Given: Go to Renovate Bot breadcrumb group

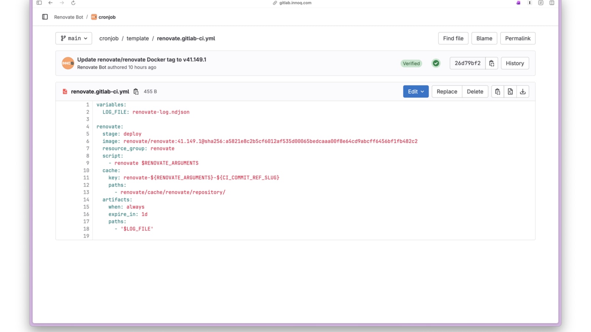Looking at the screenshot, I should (x=69, y=17).
